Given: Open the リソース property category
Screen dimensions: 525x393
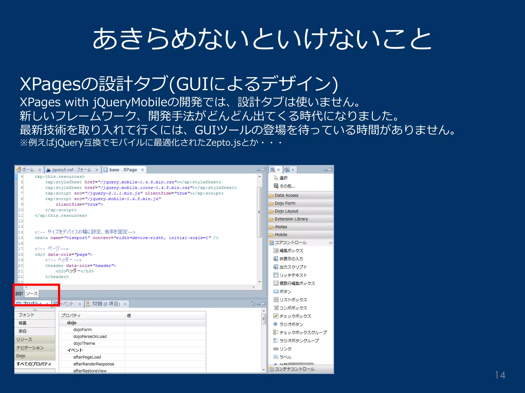Looking at the screenshot, I should pos(35,340).
